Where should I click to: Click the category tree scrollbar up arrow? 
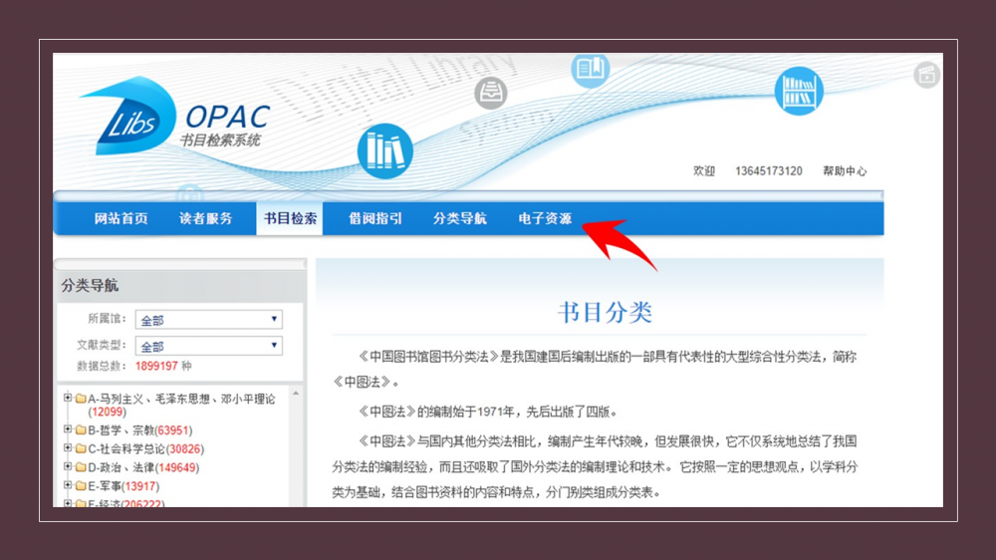coord(296,395)
